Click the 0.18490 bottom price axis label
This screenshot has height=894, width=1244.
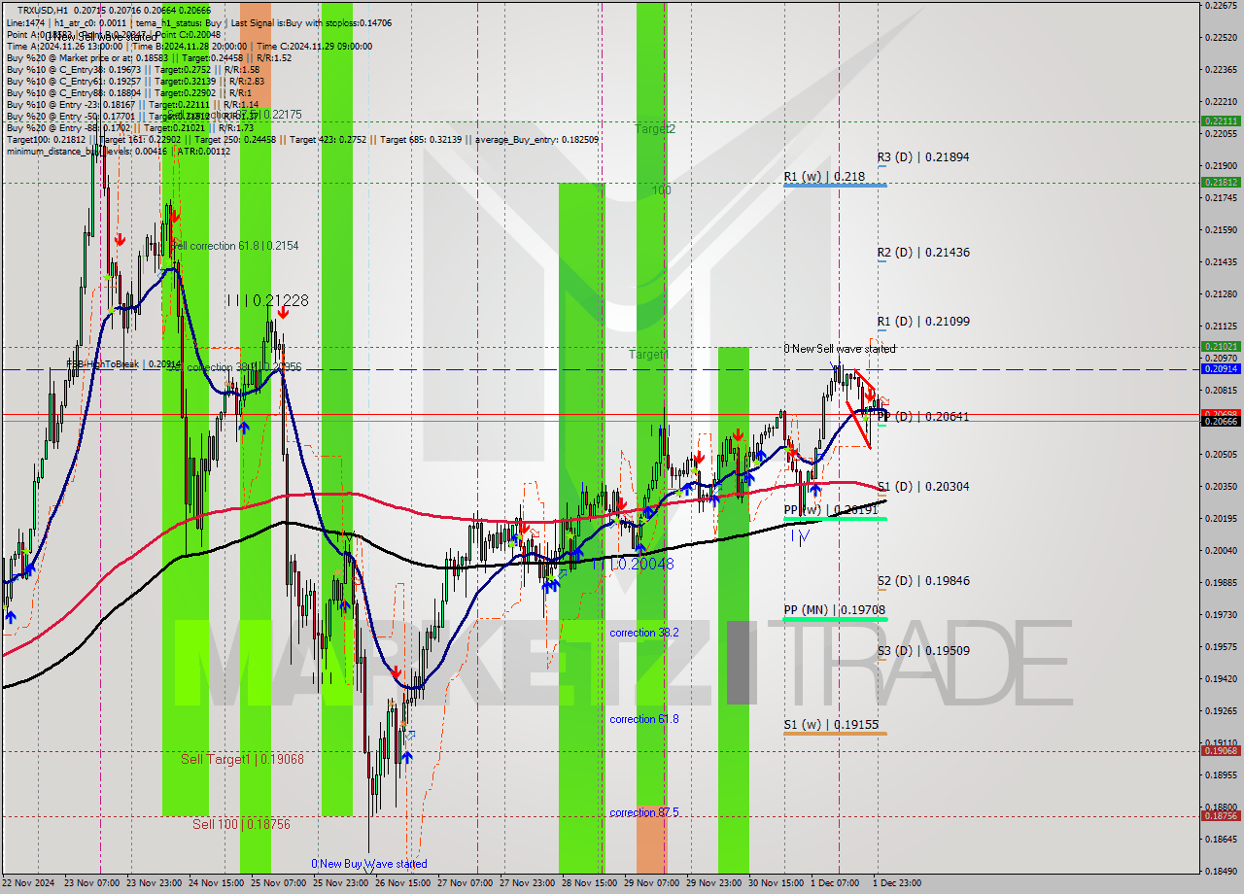(1221, 871)
